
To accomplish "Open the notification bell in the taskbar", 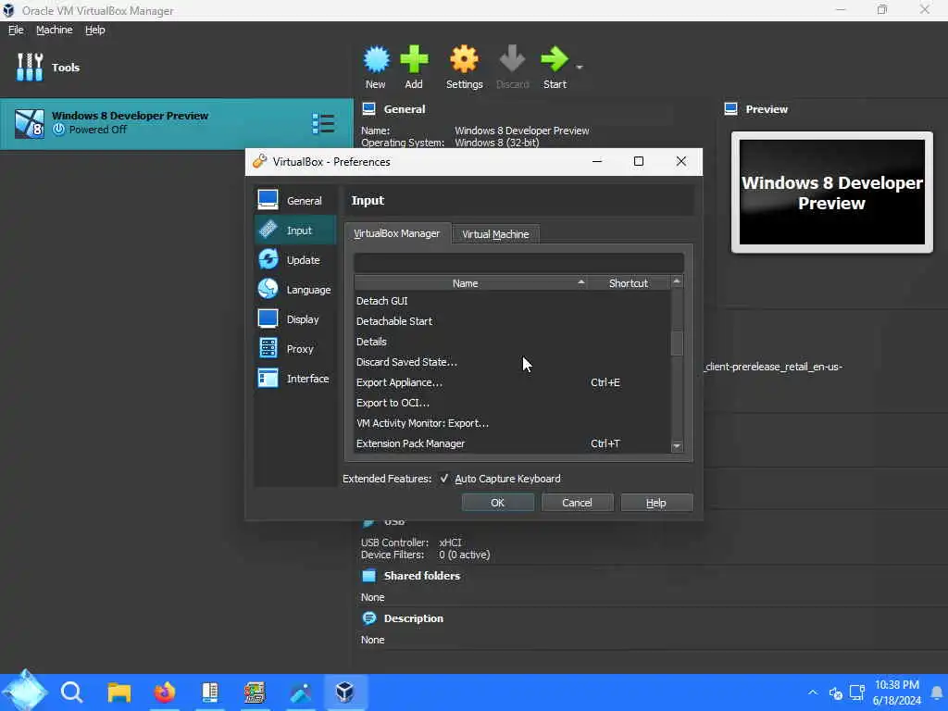I will tap(937, 692).
